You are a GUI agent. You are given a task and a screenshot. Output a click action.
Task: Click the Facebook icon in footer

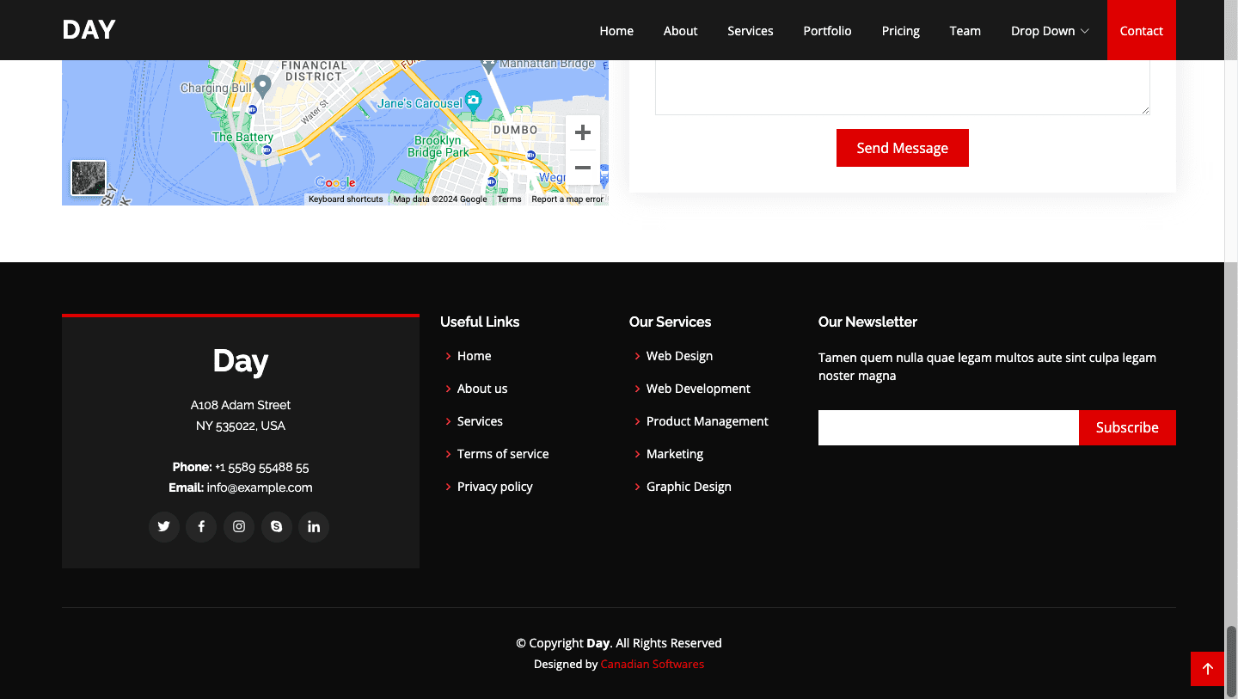tap(201, 527)
